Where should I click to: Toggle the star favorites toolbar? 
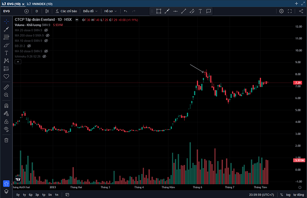[x=6, y=183]
